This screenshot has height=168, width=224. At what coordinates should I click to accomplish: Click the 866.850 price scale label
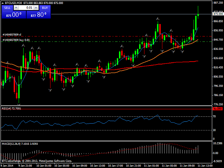[218, 21]
